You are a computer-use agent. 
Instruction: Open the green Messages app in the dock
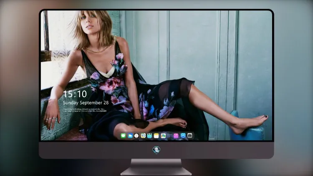click(123, 136)
